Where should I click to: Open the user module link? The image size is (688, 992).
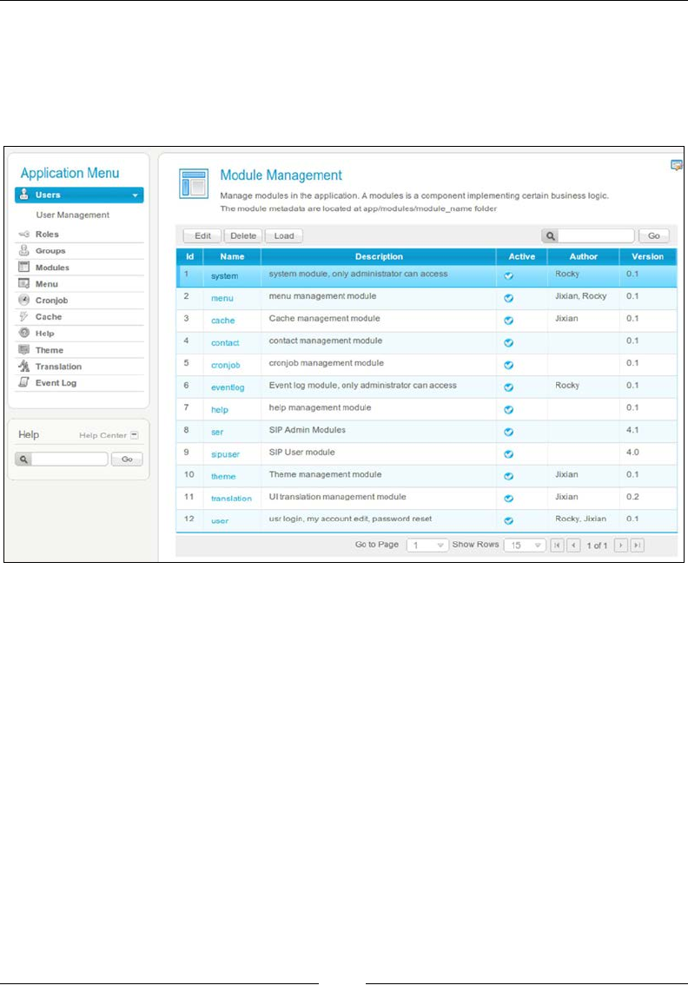[x=220, y=520]
